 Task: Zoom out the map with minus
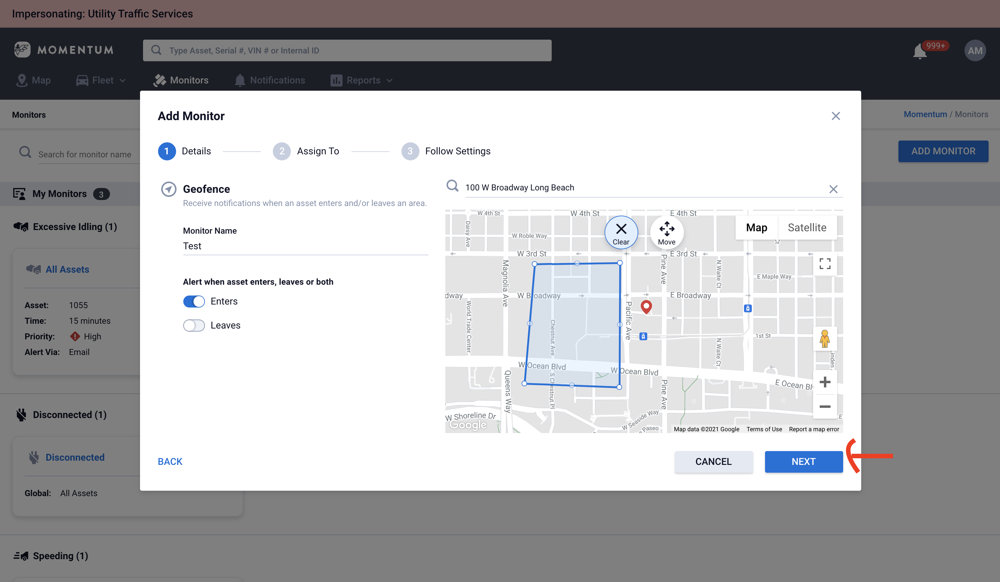tap(825, 407)
